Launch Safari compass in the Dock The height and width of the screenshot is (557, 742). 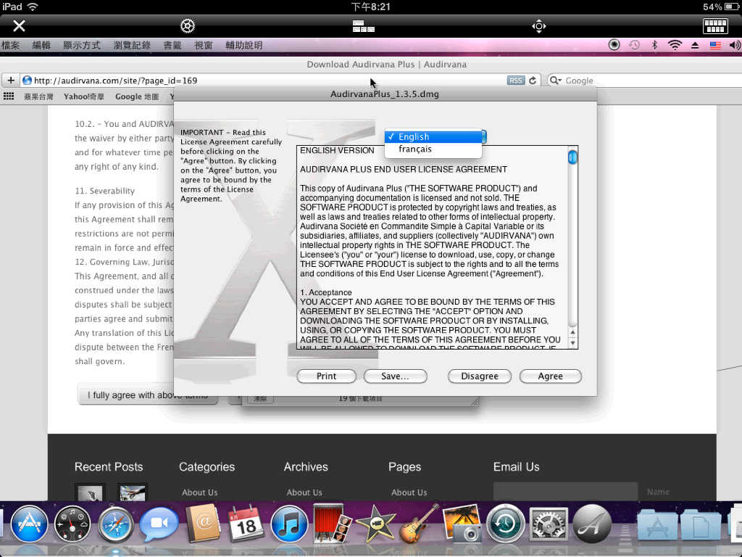click(x=115, y=524)
